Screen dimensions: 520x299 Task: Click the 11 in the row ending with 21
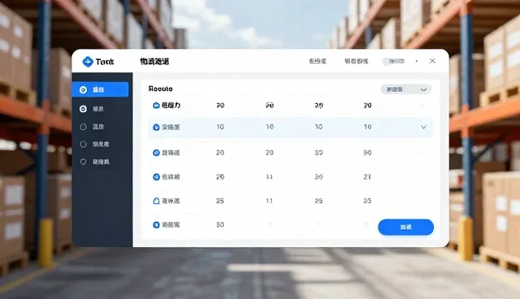(269, 177)
